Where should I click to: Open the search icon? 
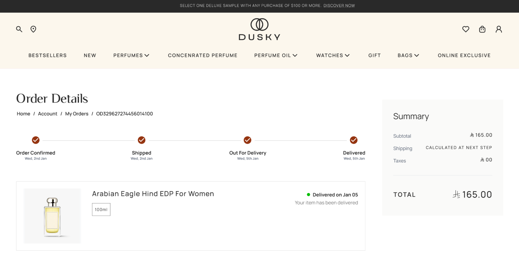[19, 29]
